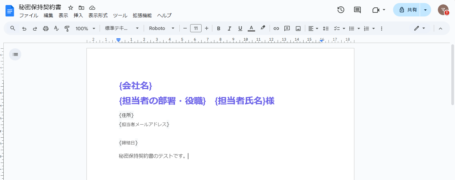Undo the last action
Screen dimensions: 455x180
pyautogui.click(x=24, y=29)
